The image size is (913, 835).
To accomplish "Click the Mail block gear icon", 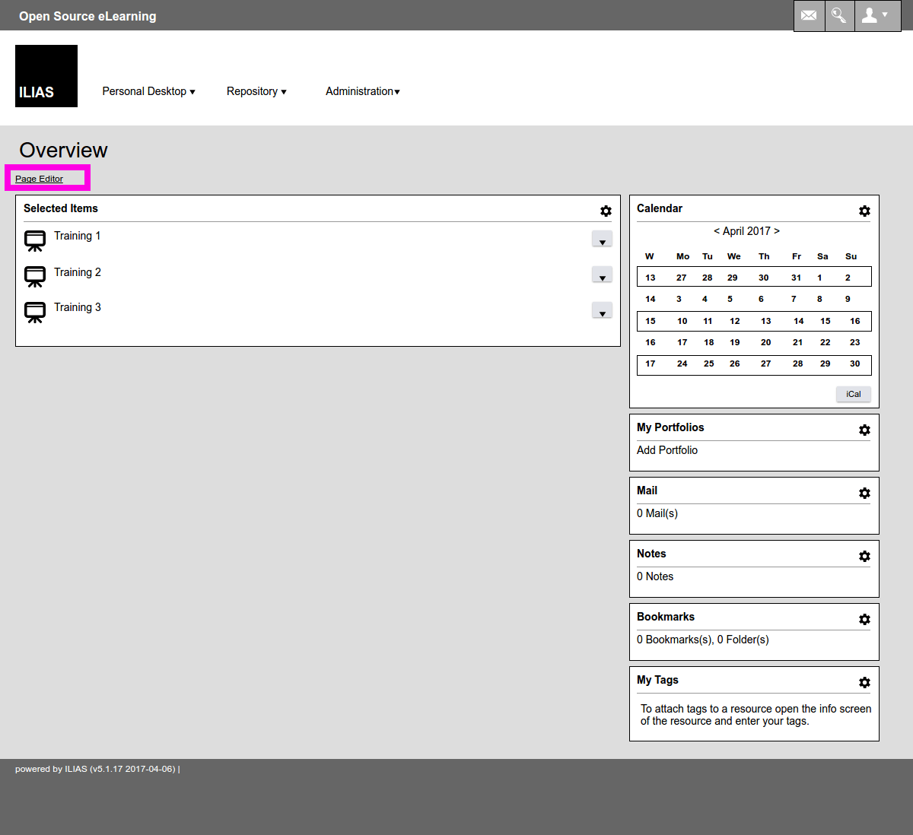I will (864, 493).
